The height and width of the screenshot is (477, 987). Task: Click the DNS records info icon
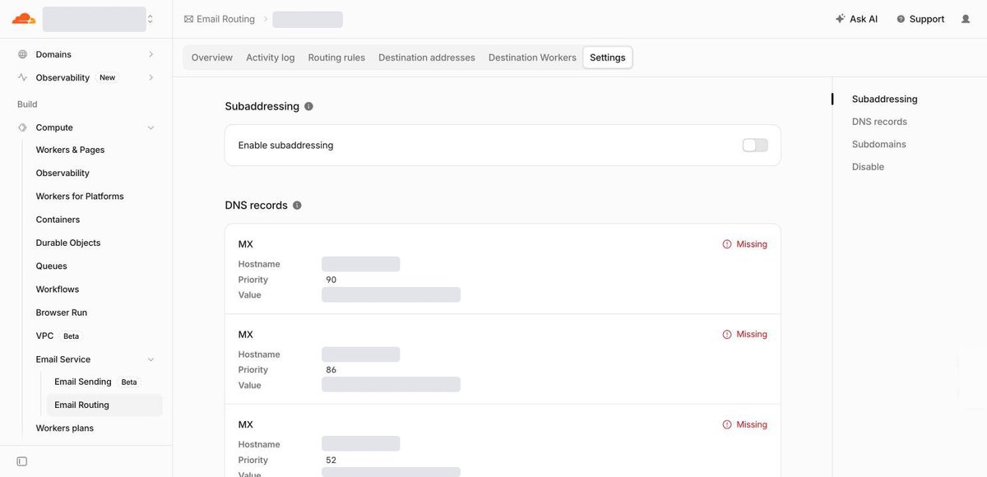(x=297, y=206)
